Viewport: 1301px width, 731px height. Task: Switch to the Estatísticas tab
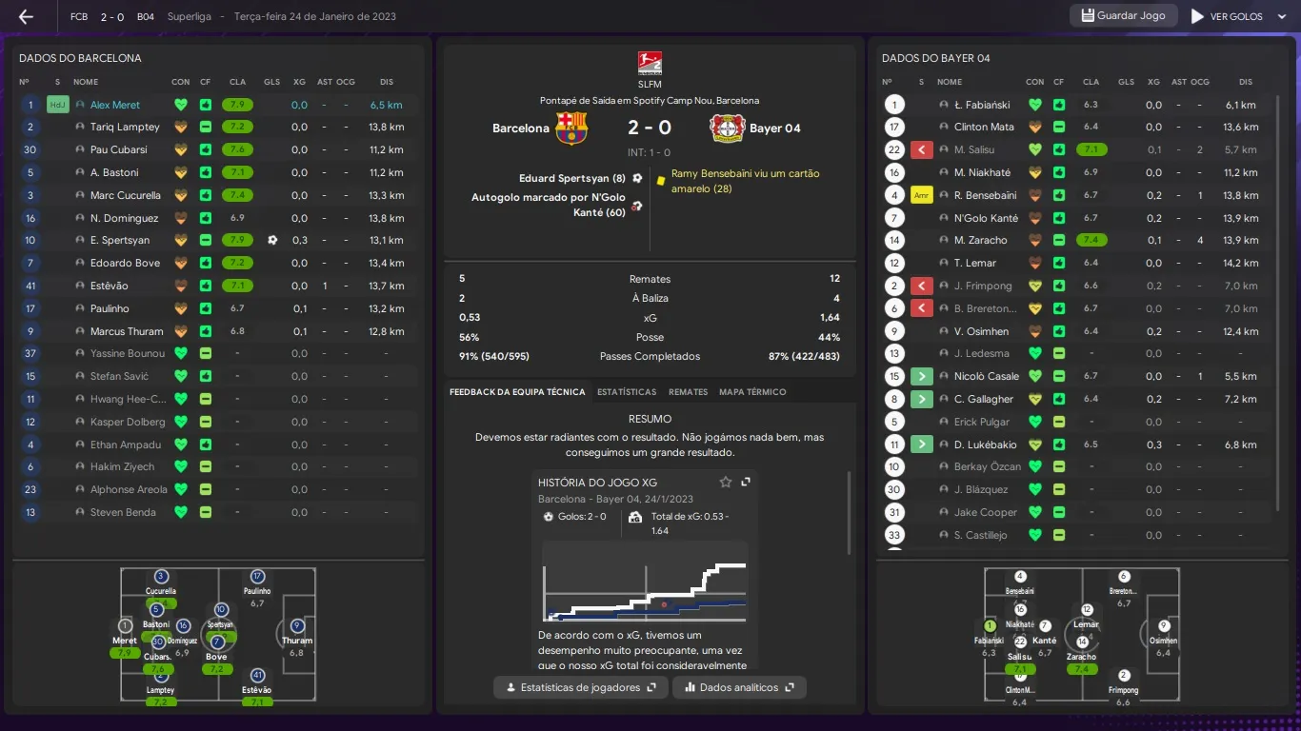click(x=627, y=392)
